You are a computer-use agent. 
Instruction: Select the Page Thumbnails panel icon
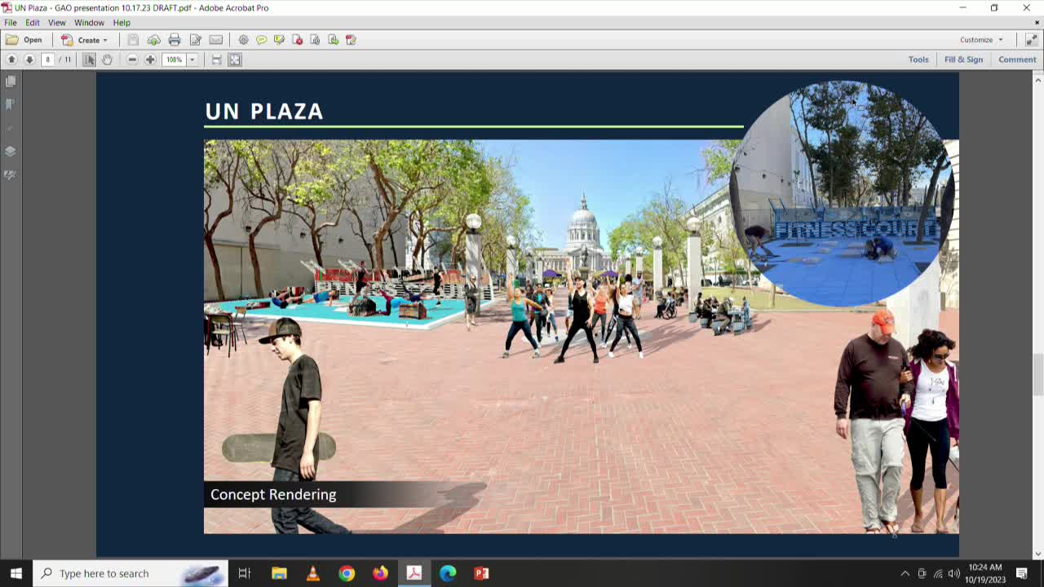tap(11, 80)
